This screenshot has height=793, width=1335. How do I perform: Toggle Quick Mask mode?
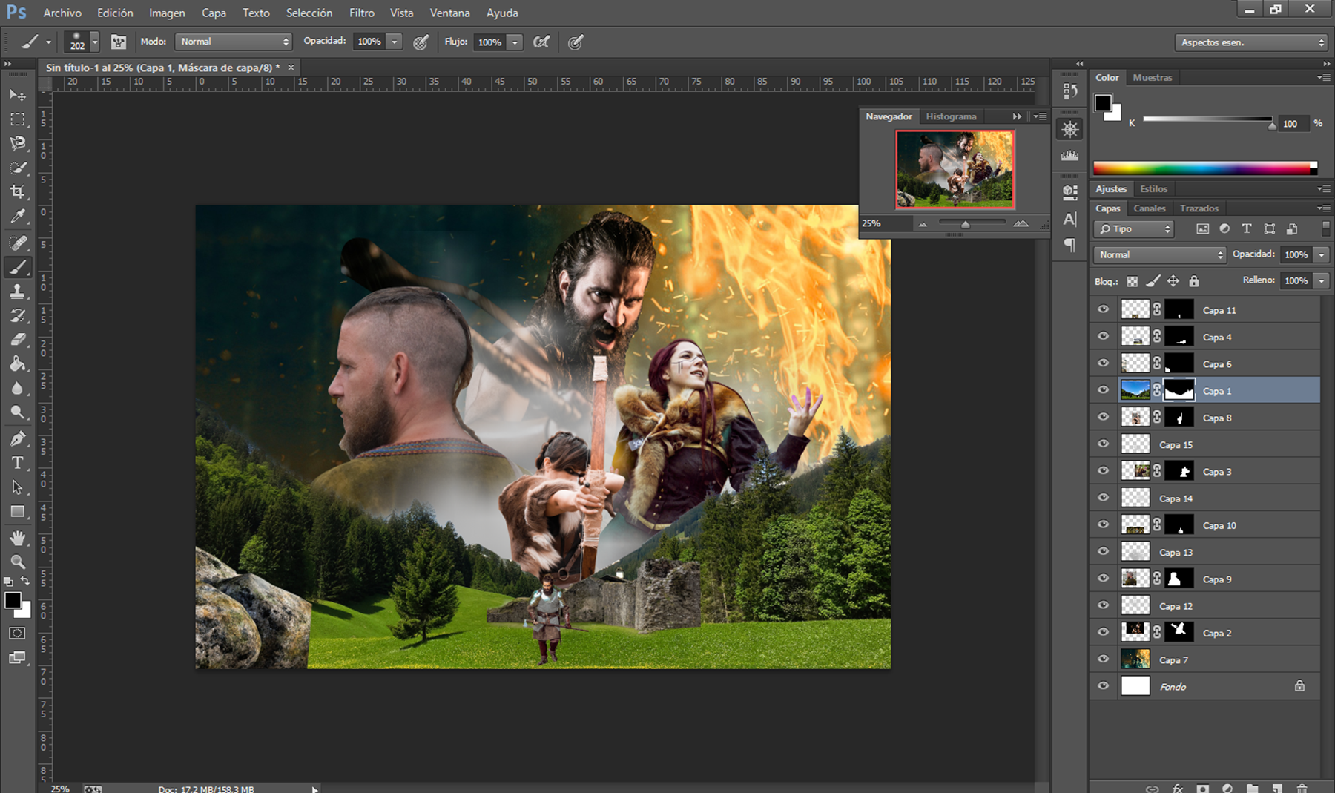[18, 634]
